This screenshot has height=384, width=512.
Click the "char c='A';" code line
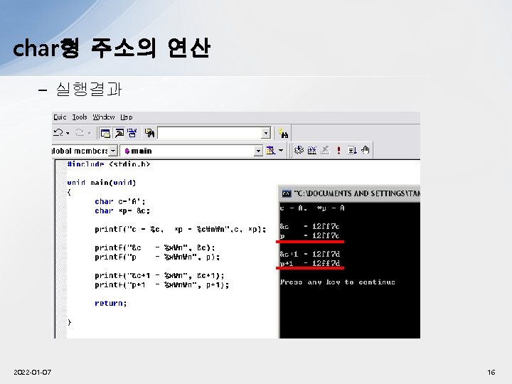click(x=120, y=201)
